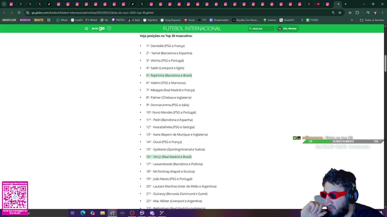Go forward in browser history
Viewport: 387px width, 217px height.
(11, 13)
